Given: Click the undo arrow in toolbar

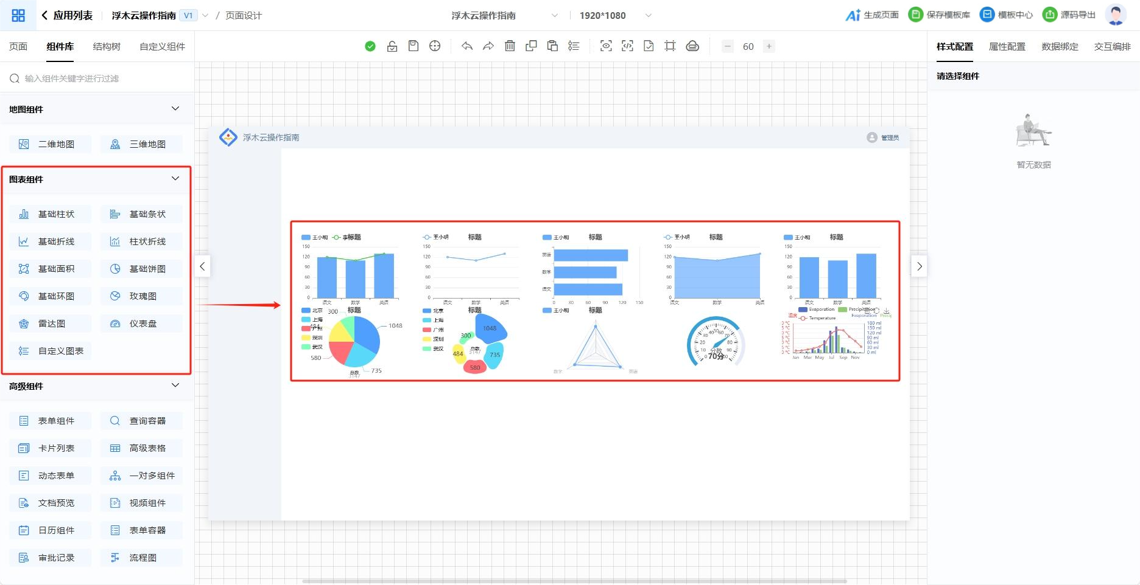Looking at the screenshot, I should point(467,46).
